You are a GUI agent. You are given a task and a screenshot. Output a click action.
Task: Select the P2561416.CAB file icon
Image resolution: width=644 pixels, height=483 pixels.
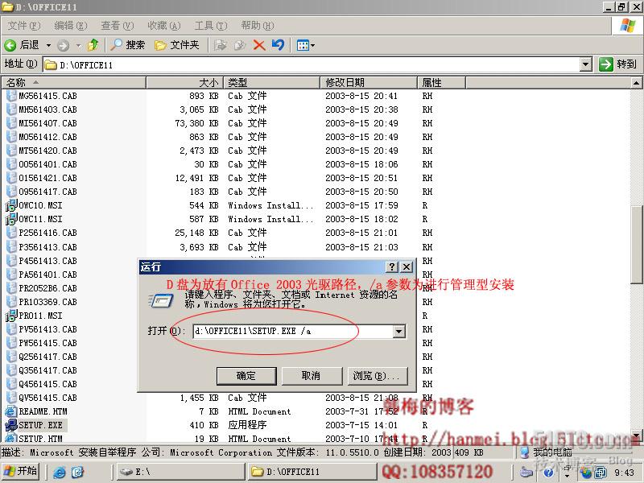pos(11,233)
